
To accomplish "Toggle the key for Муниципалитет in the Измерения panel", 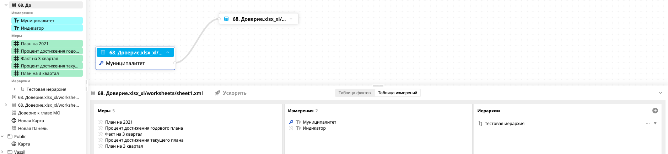I will (291, 122).
